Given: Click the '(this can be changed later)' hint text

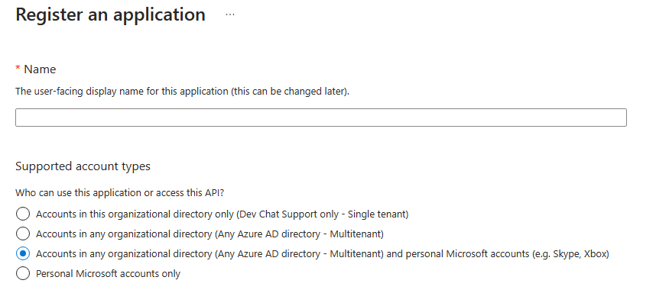Looking at the screenshot, I should pos(290,92).
